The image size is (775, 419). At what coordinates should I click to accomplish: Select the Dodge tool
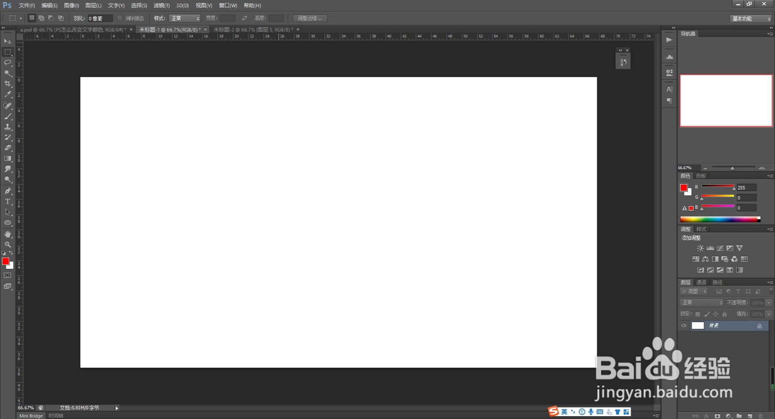click(8, 180)
